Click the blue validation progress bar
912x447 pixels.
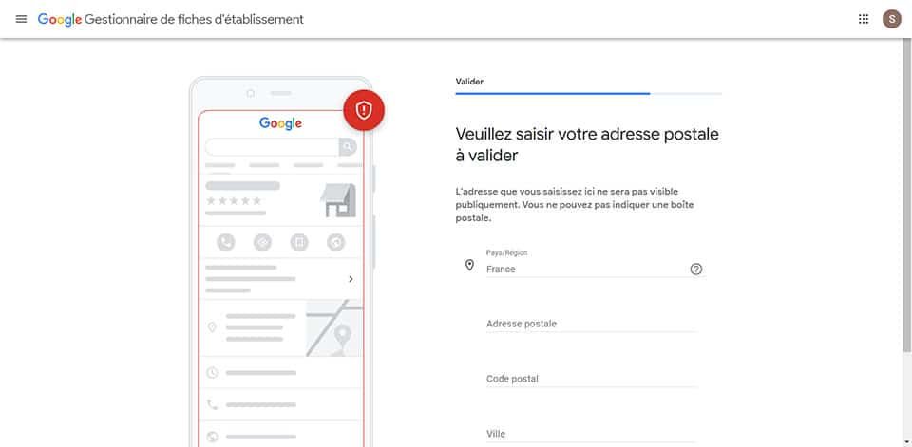[553, 94]
